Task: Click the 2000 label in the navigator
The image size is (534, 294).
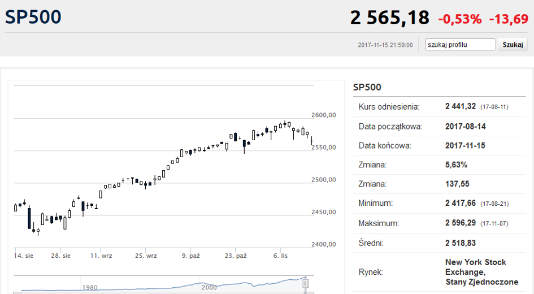Action: 209,287
